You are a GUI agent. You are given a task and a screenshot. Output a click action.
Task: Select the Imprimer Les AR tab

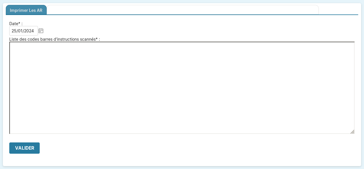pyautogui.click(x=26, y=10)
